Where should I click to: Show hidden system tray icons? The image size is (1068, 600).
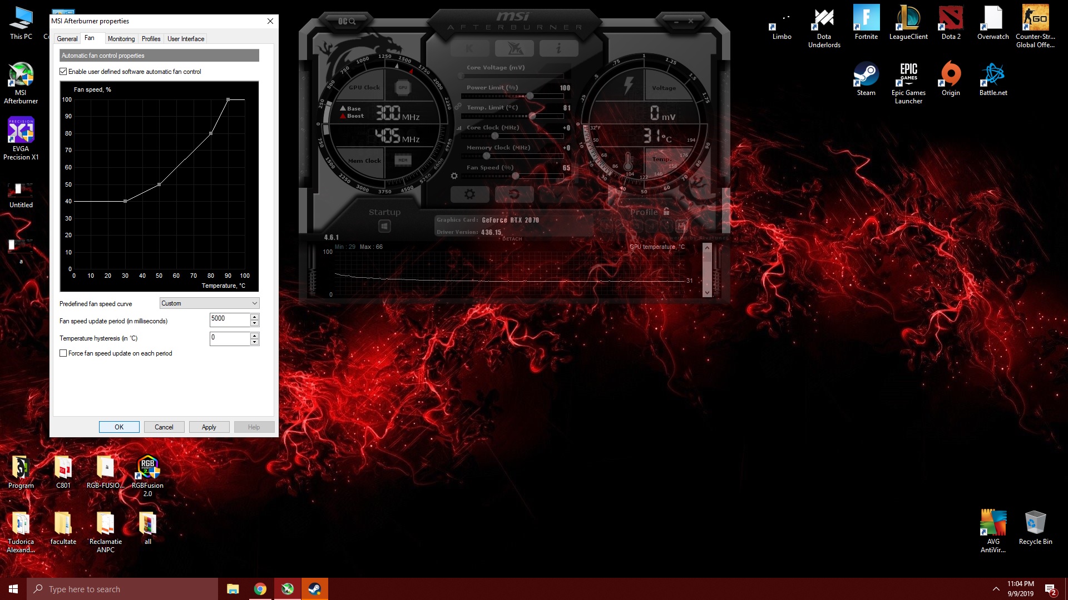pos(996,589)
